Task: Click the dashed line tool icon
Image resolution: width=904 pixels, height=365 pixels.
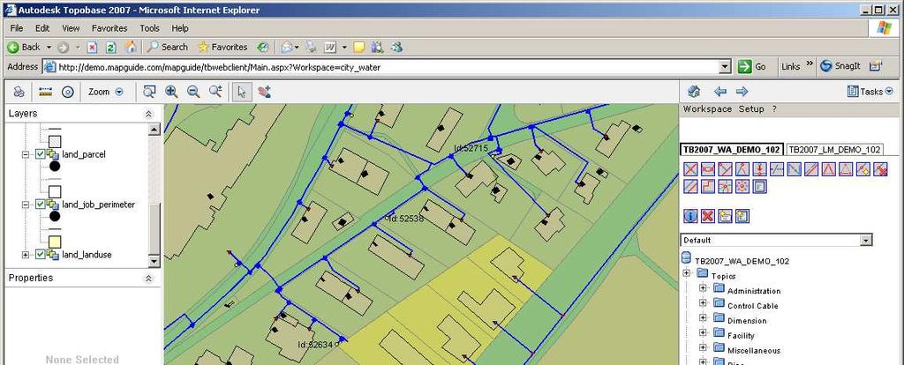Action: 777,169
